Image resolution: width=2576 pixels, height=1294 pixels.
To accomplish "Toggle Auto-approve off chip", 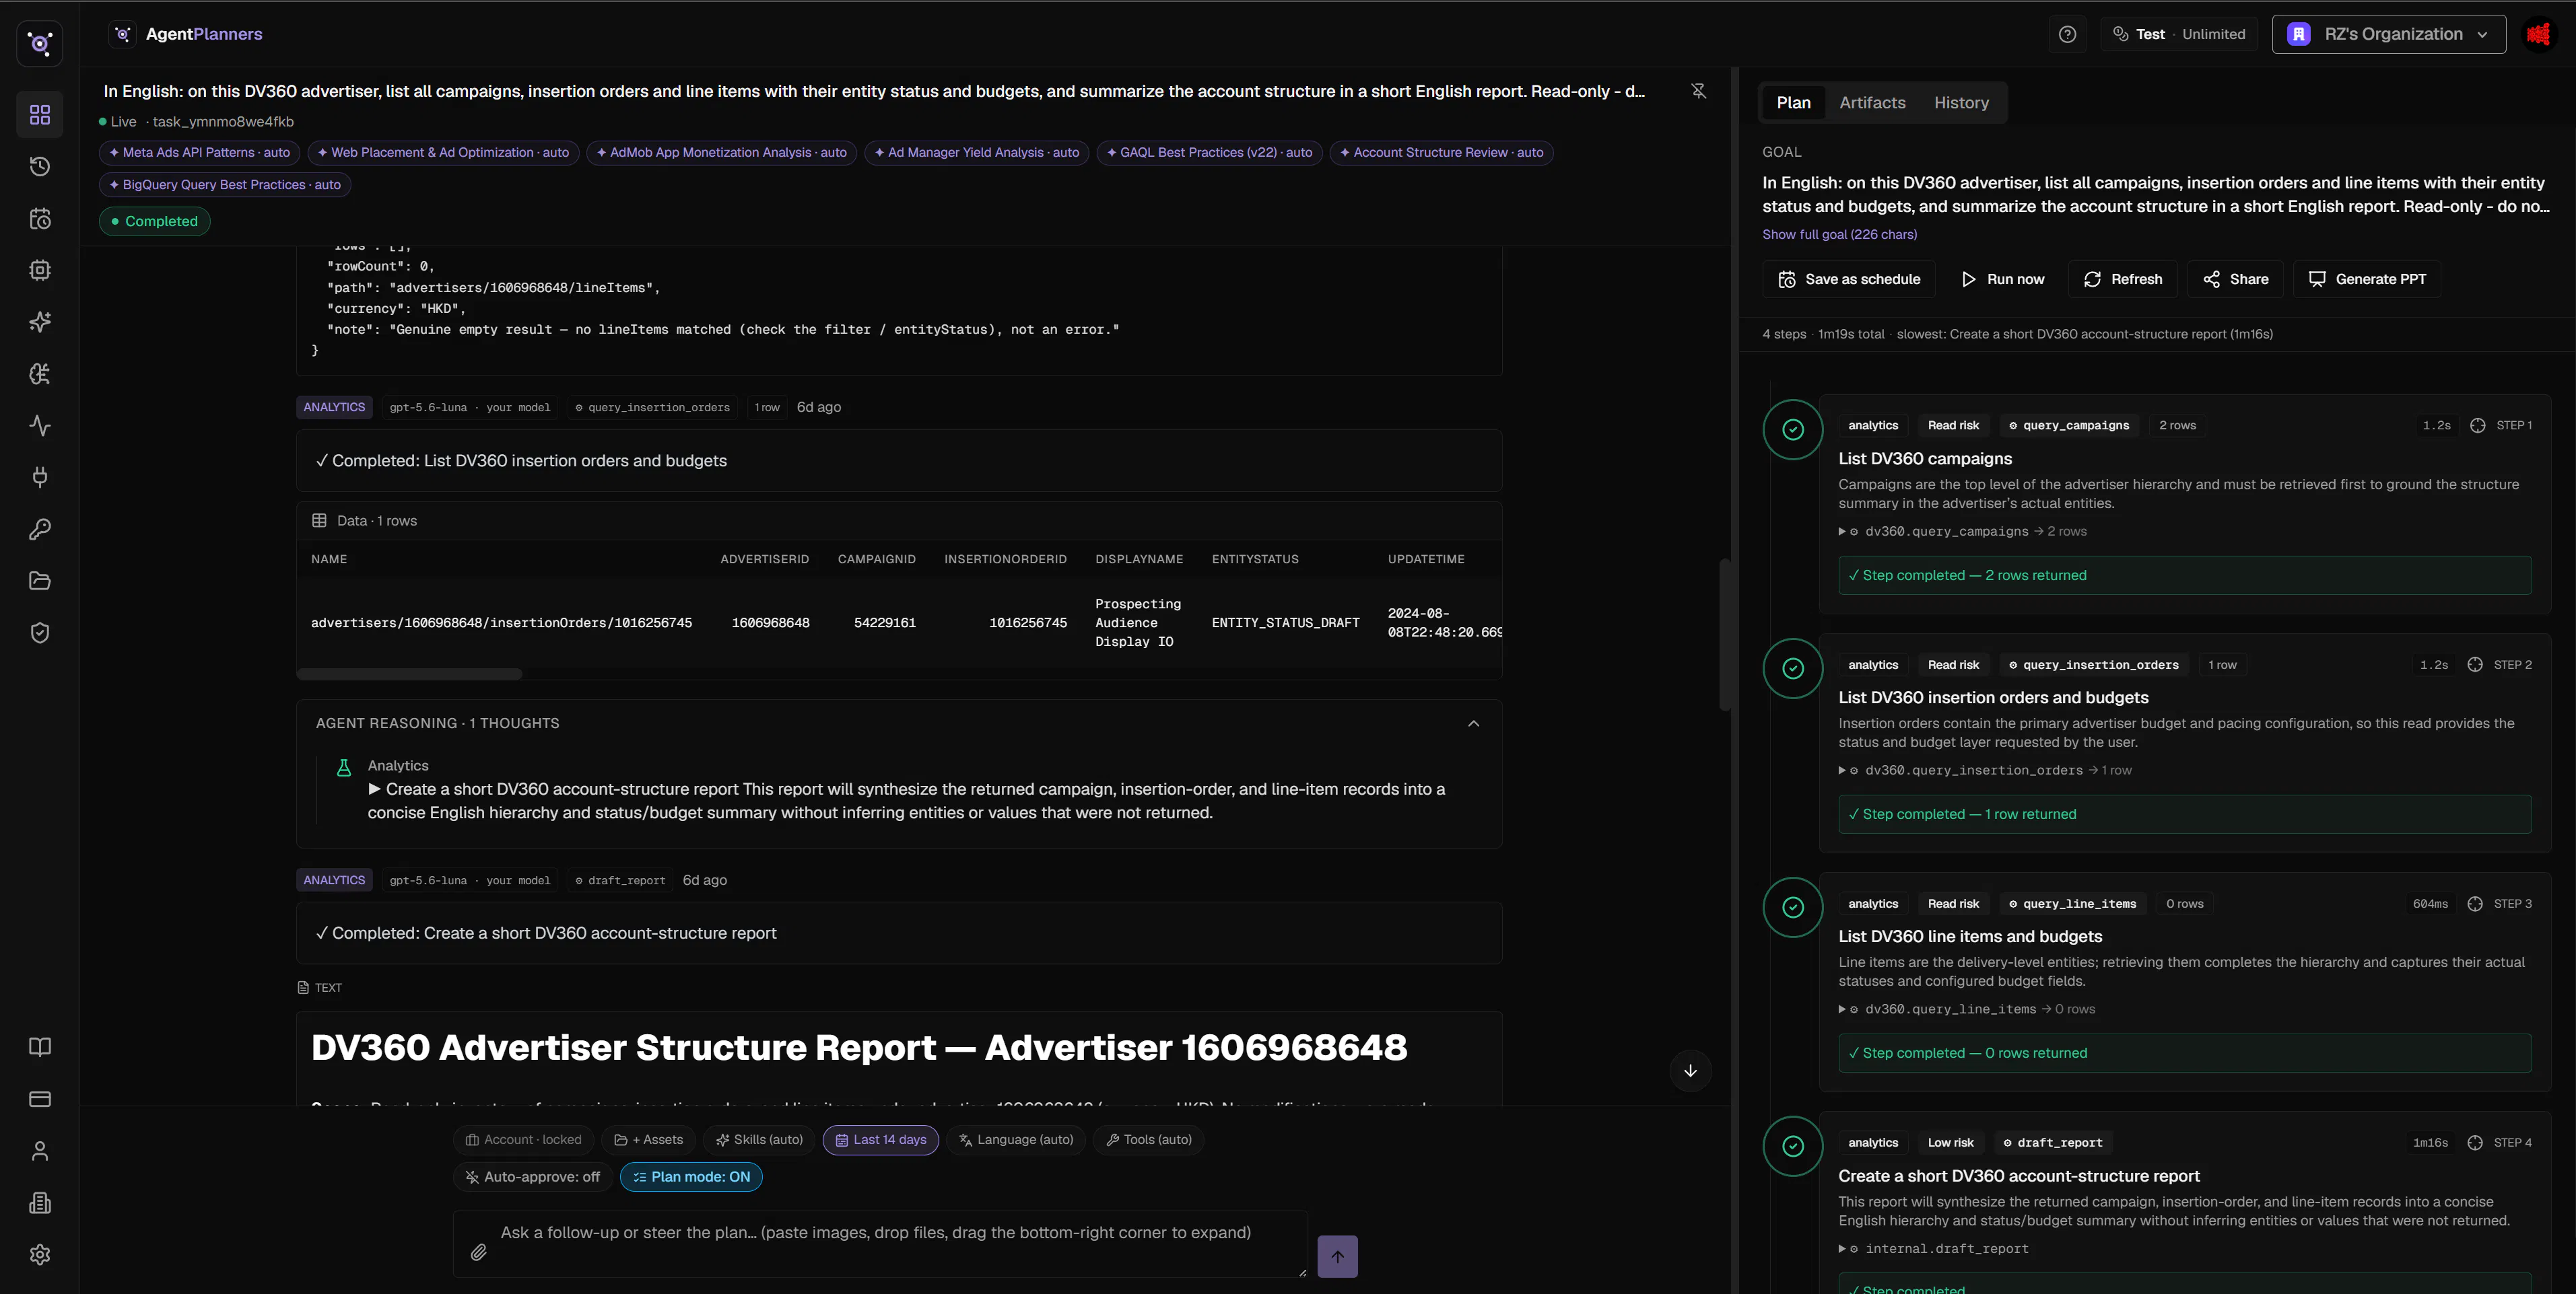I will [x=533, y=1177].
